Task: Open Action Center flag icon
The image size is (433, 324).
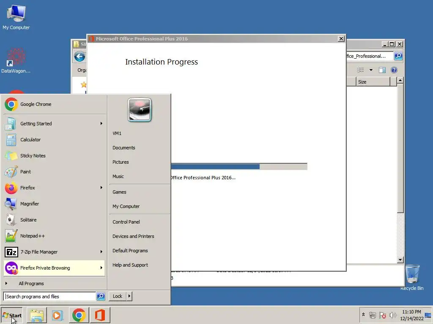Action: pos(382,315)
